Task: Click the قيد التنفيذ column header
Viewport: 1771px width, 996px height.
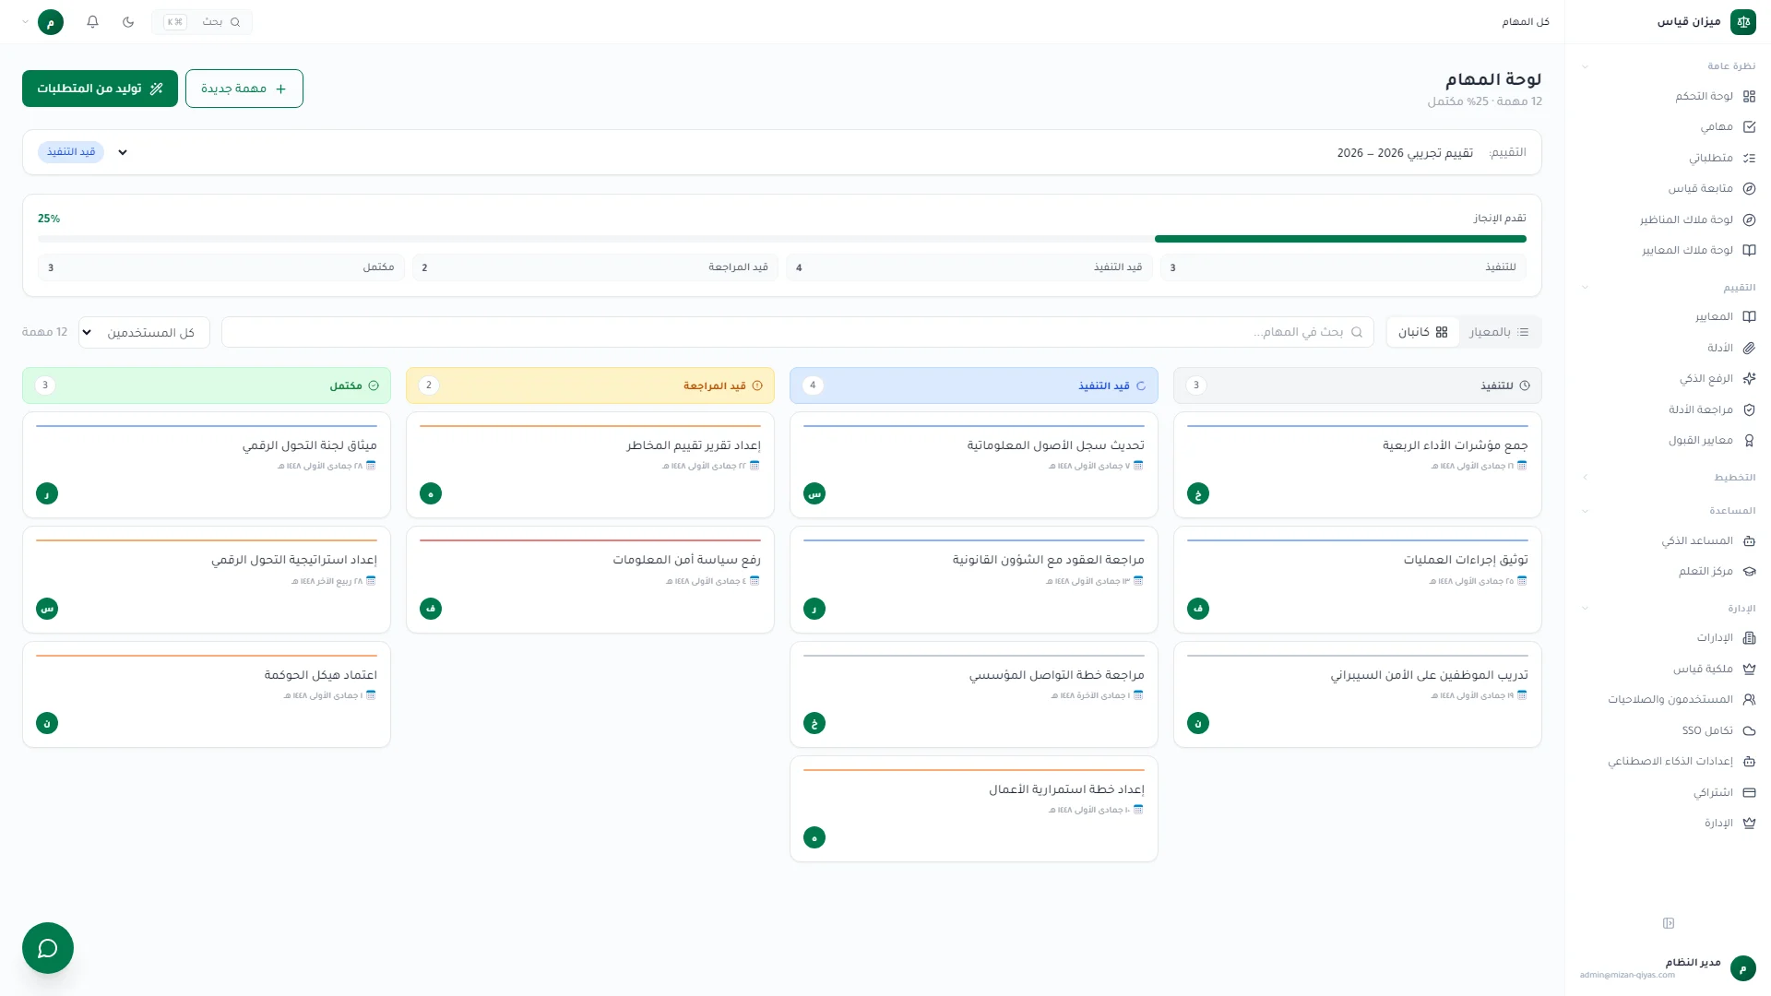Action: [974, 385]
